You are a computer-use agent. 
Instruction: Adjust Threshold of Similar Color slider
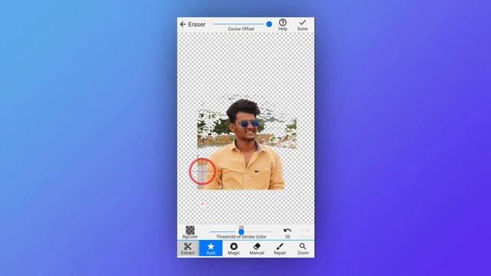point(241,232)
